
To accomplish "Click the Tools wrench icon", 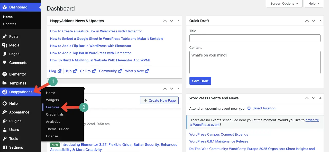I will [x=5, y=139].
